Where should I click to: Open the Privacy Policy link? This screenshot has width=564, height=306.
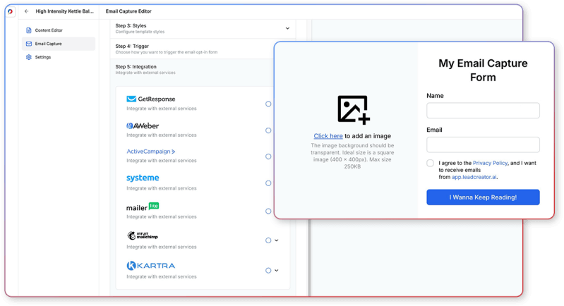[x=490, y=163]
